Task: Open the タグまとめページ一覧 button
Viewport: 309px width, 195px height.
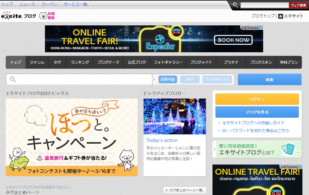Action: click(184, 190)
